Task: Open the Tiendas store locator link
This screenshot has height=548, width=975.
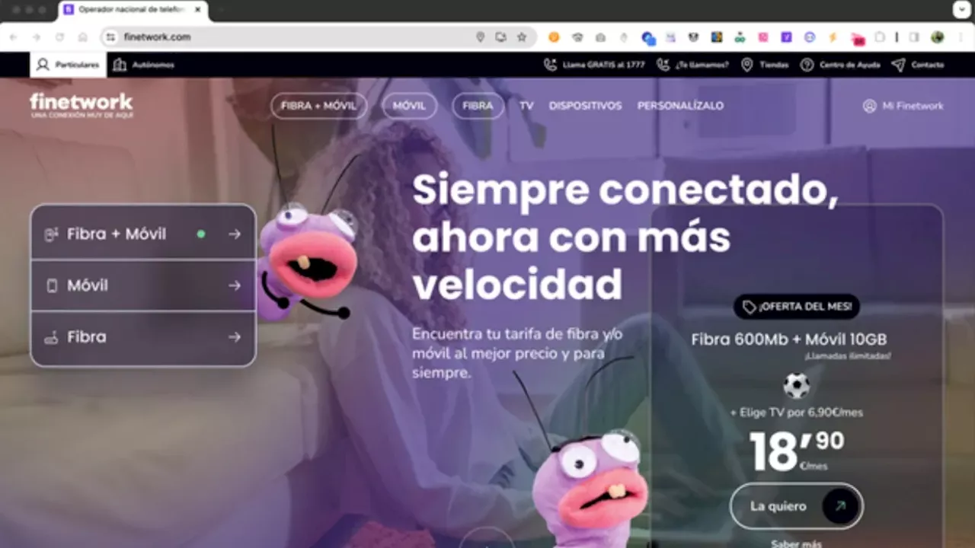Action: click(765, 65)
